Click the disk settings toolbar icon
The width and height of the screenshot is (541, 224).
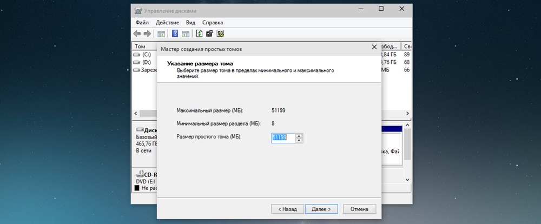pos(220,34)
